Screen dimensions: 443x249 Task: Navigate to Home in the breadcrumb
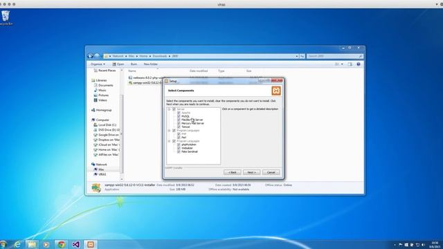click(x=143, y=56)
